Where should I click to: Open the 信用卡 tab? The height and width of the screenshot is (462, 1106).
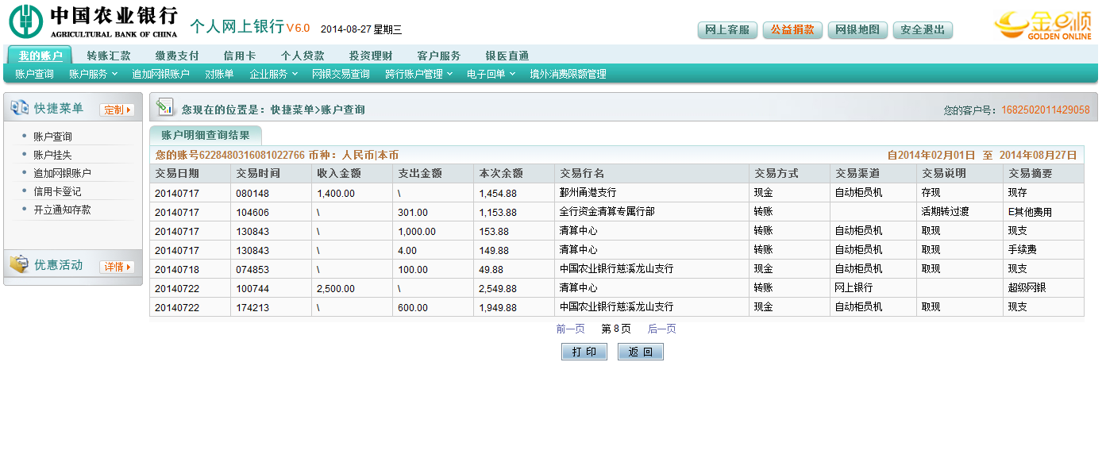pos(239,56)
